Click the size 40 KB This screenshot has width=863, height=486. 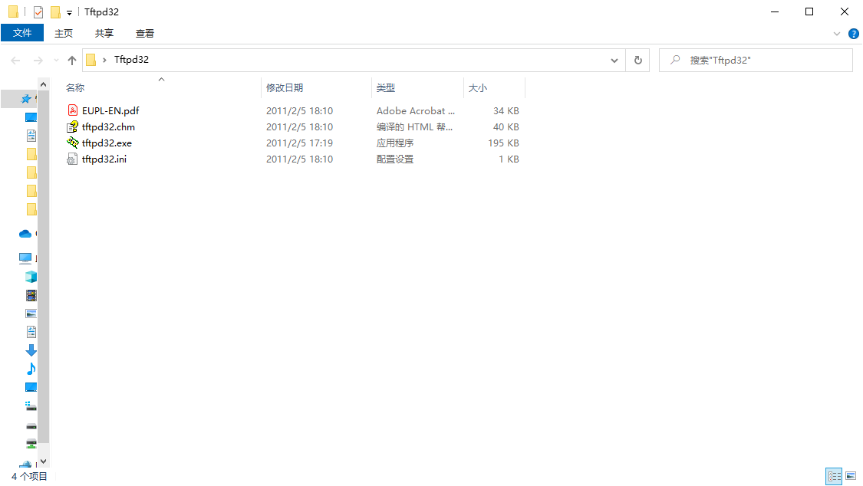[x=506, y=127]
